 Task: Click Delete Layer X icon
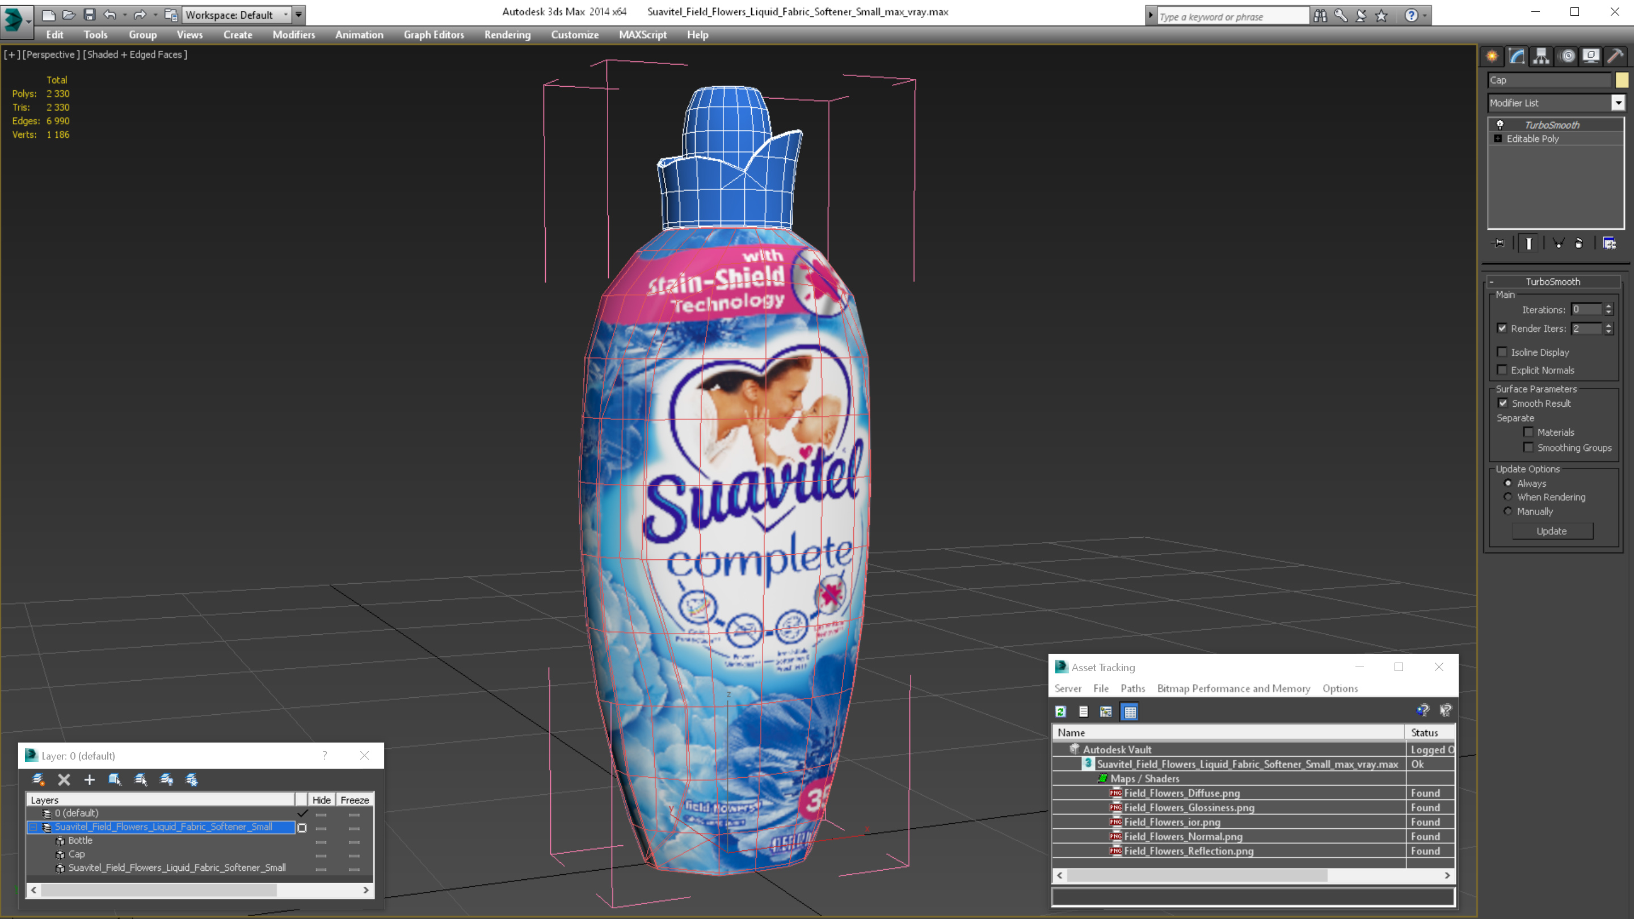tap(64, 779)
